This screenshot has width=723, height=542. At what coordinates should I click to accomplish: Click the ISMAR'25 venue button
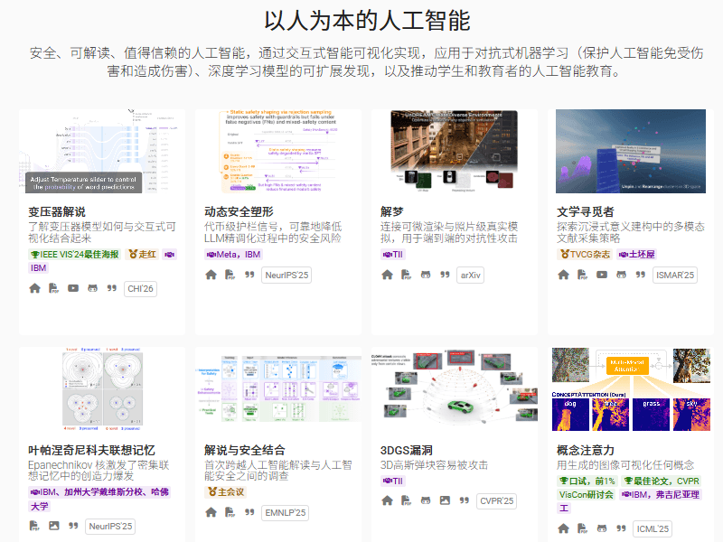(675, 276)
